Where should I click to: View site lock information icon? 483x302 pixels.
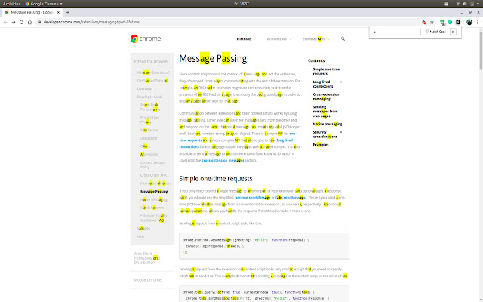click(39, 22)
